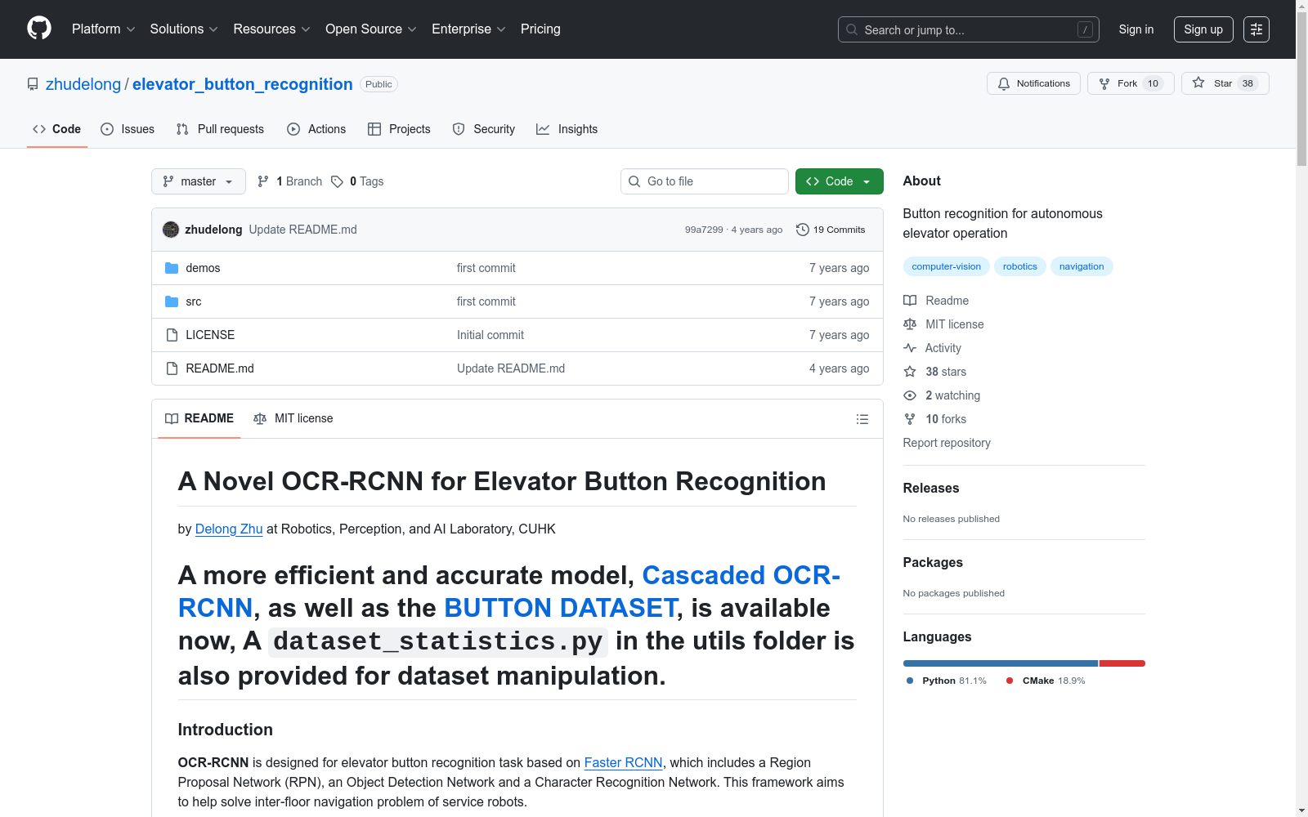
Task: Open the Solutions navigation menu
Action: [x=183, y=29]
